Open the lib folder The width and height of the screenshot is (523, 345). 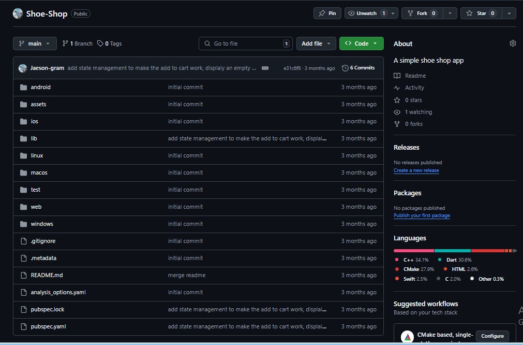pos(34,138)
